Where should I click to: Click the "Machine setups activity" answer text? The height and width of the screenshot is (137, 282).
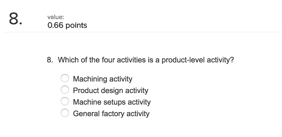click(x=112, y=102)
